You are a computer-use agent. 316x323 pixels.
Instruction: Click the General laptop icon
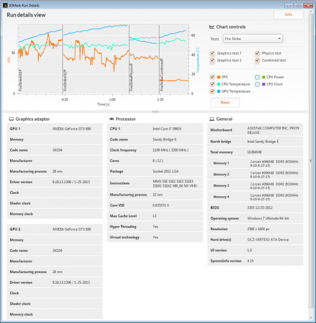coord(212,119)
